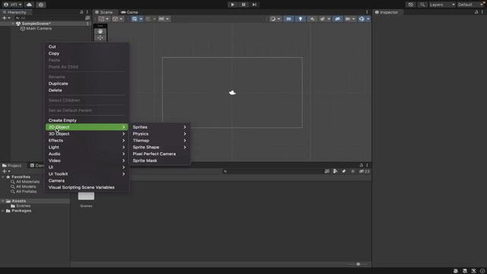Click the handle rotation cube button

point(117,19)
